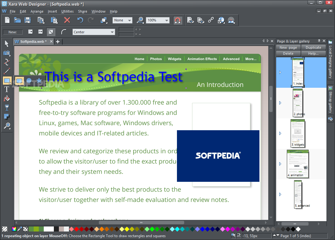This screenshot has width=335, height=240.
Task: Expand layers of 2. photos page
Action: 280,103
